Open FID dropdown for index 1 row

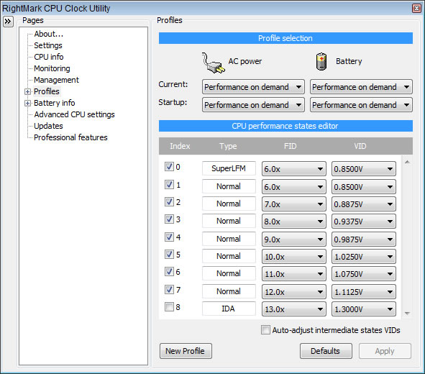click(294, 187)
